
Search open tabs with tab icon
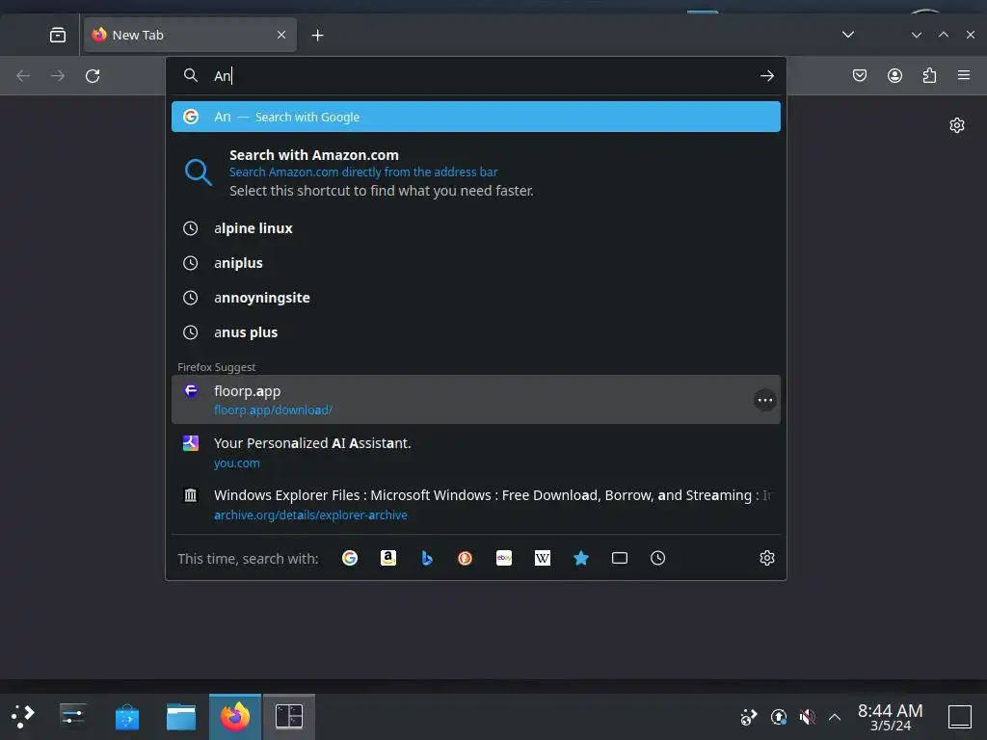point(620,558)
